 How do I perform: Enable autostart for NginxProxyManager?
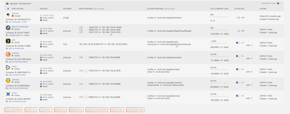pos(238,31)
